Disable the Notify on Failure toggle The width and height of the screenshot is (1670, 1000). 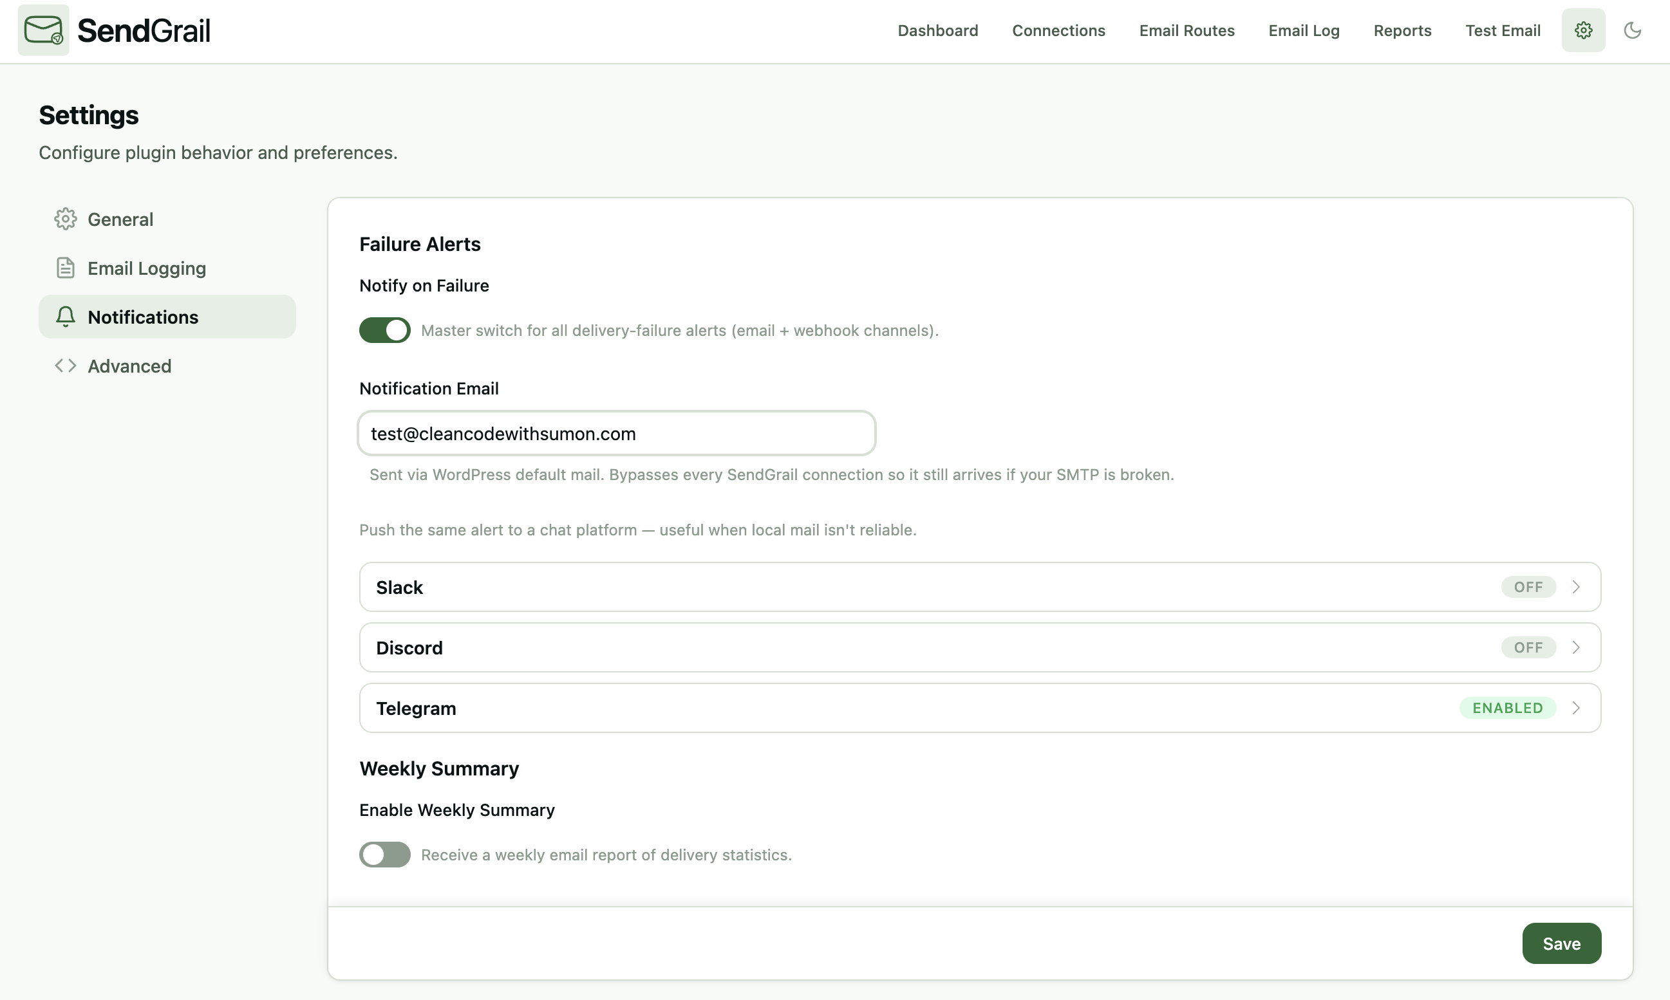coord(384,330)
